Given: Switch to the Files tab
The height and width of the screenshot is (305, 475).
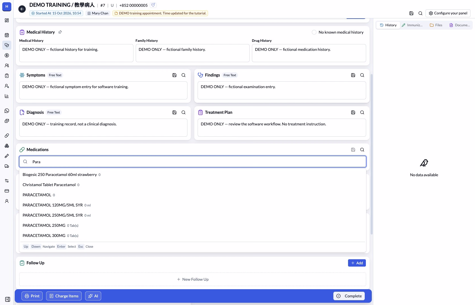Looking at the screenshot, I should point(436,25).
